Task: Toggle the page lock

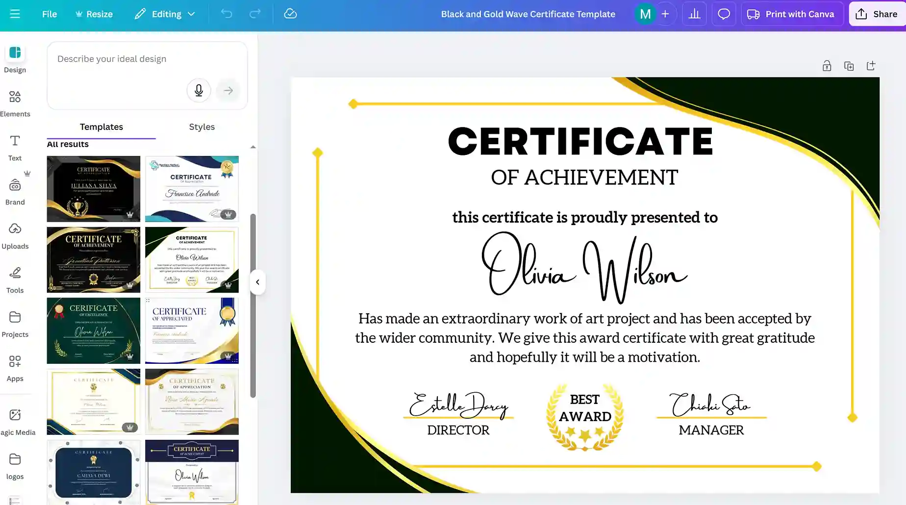Action: 827,65
